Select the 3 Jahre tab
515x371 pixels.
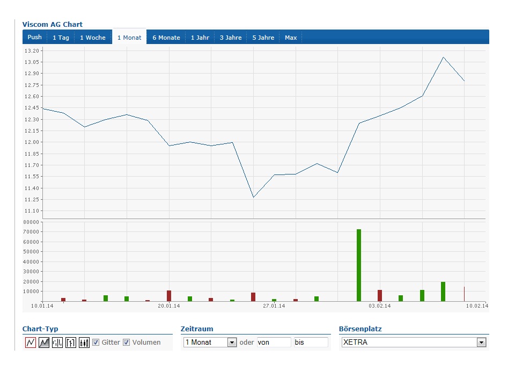[231, 38]
